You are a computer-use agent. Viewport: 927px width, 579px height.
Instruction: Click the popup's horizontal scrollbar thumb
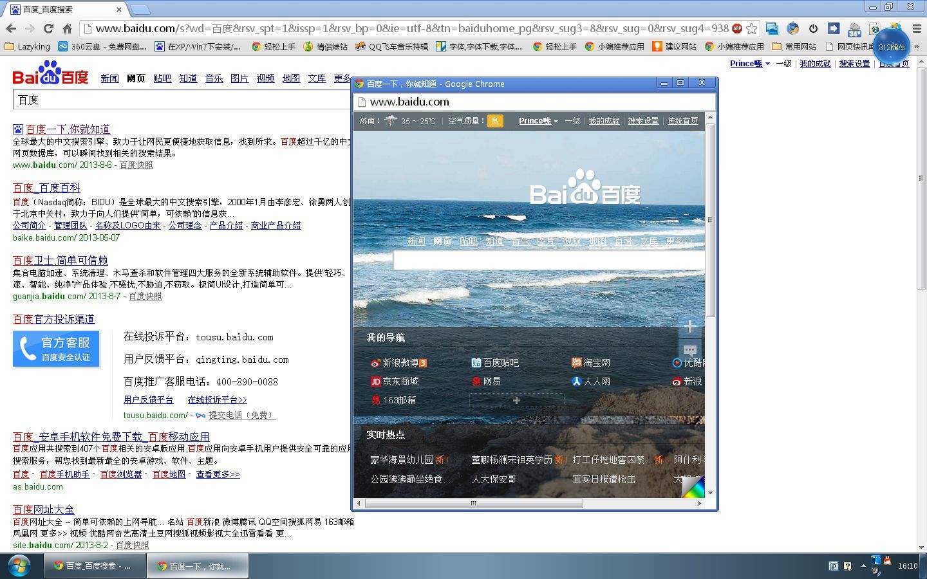(473, 503)
